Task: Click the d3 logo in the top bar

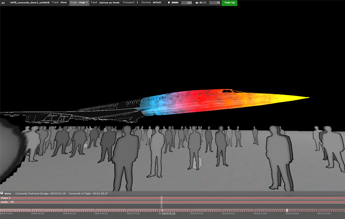Action: pos(3,3)
